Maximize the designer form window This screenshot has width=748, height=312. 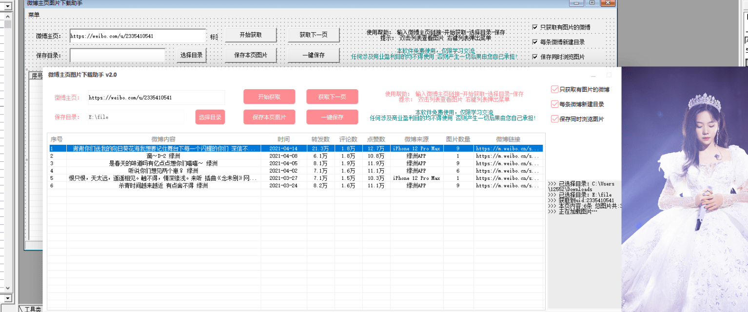[592, 3]
